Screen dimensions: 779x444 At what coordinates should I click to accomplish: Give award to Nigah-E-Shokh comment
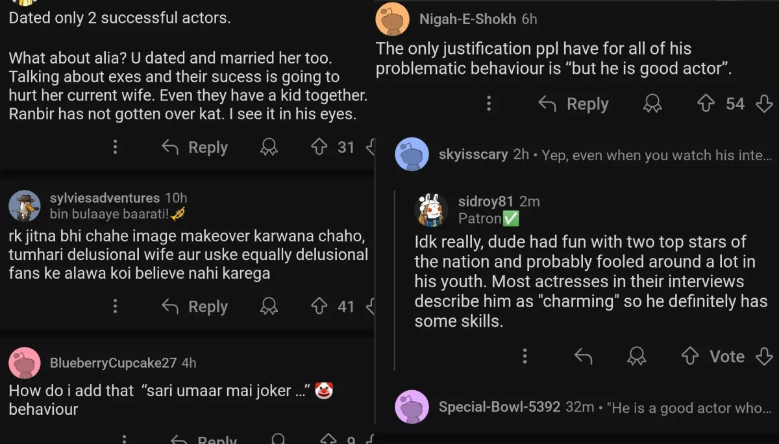point(652,104)
